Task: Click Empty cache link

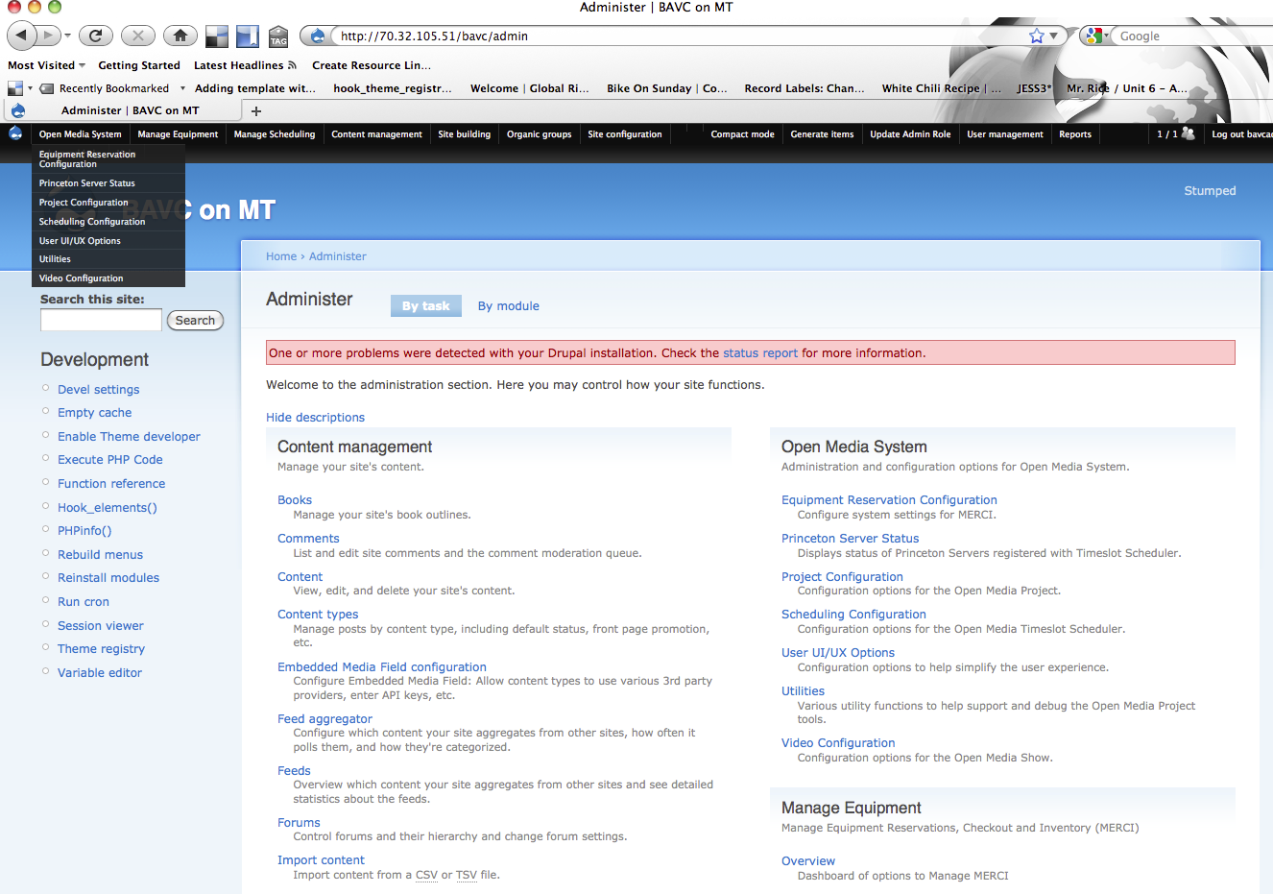Action: tap(94, 412)
